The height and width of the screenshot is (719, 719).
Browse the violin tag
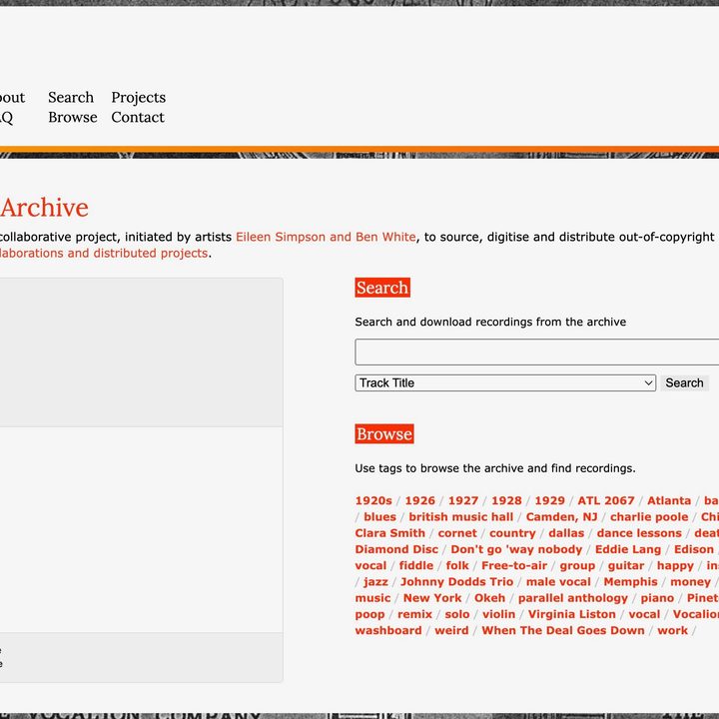coord(498,614)
